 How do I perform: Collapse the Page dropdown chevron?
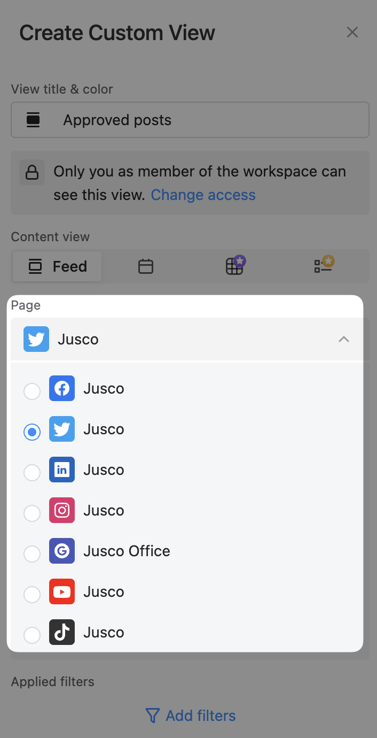pos(344,339)
